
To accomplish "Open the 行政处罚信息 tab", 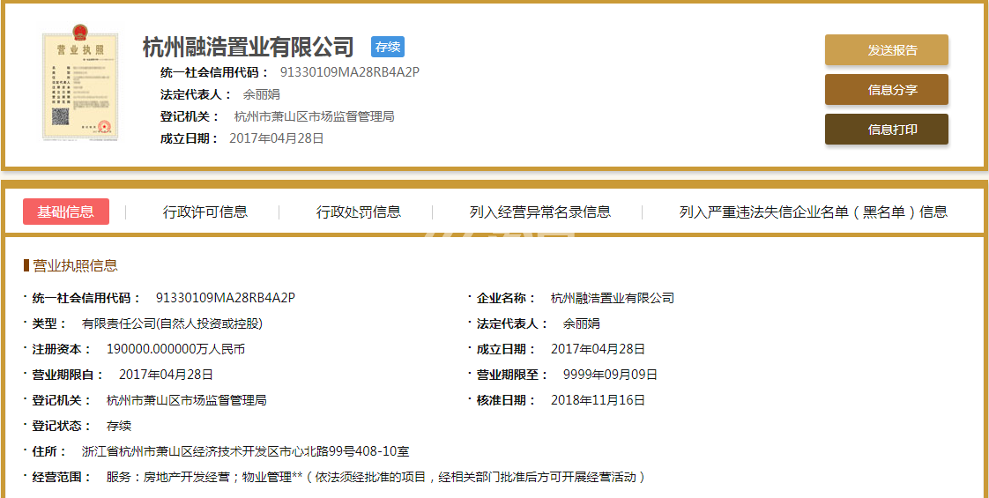I will coord(358,212).
